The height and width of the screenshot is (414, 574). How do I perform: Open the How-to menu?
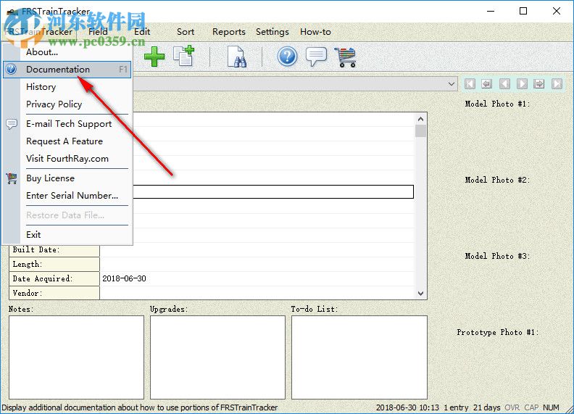(x=315, y=32)
